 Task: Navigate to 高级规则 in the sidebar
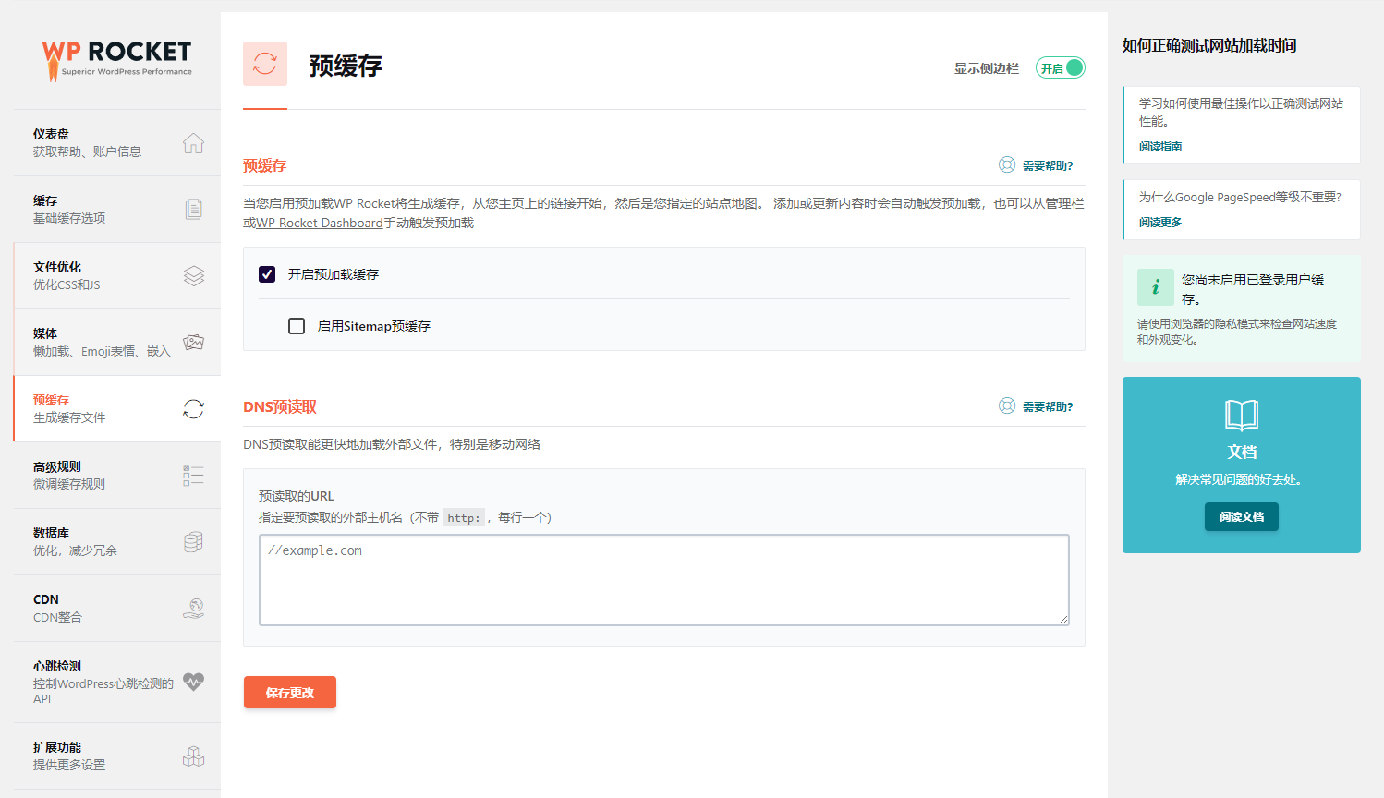pos(111,474)
